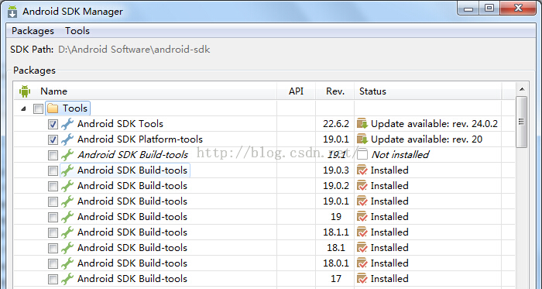Uncheck Android SDK Tools checkbox

point(53,124)
